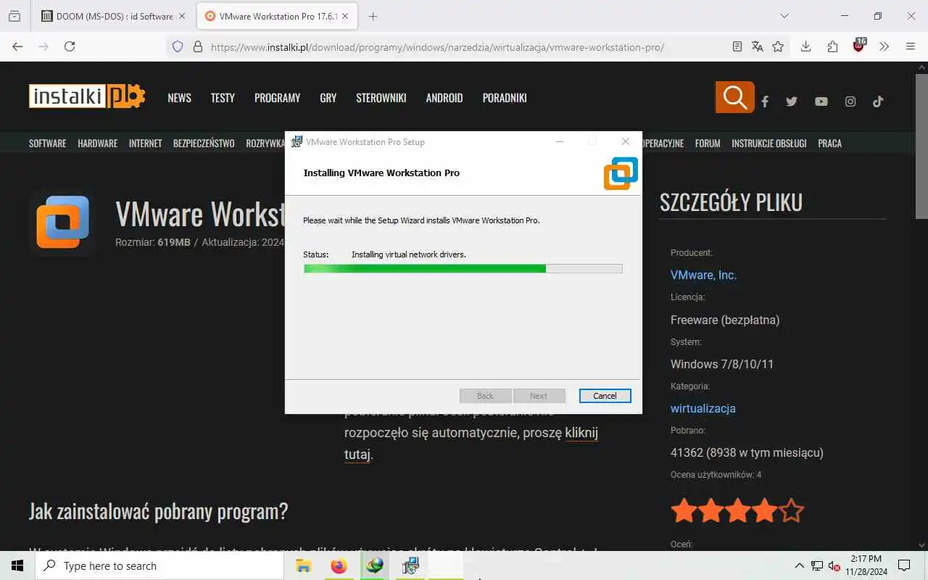Click the Internet Download Manager taskbar icon
928x580 pixels.
[375, 565]
